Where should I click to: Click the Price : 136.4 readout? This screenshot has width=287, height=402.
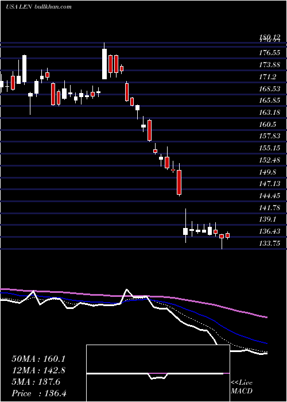coord(39,393)
